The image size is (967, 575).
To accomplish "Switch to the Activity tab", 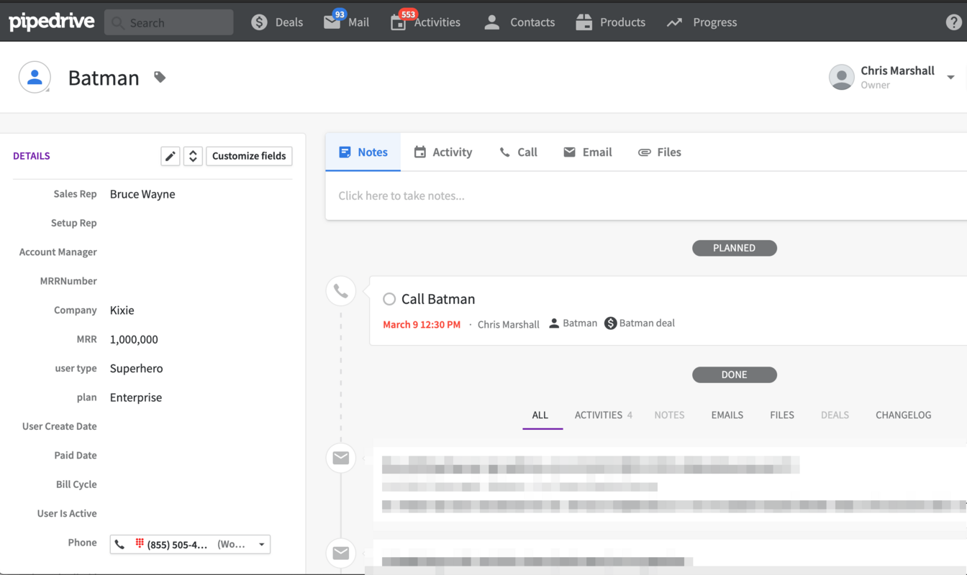I will pos(443,152).
